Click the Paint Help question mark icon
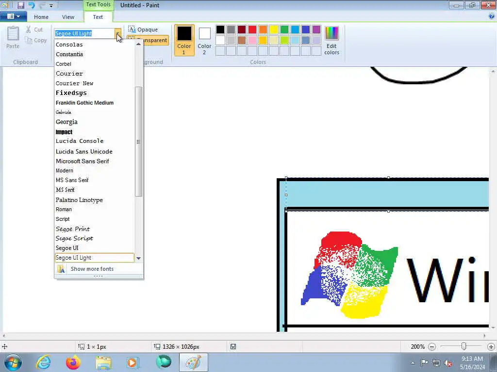The height and width of the screenshot is (372, 497). (492, 16)
